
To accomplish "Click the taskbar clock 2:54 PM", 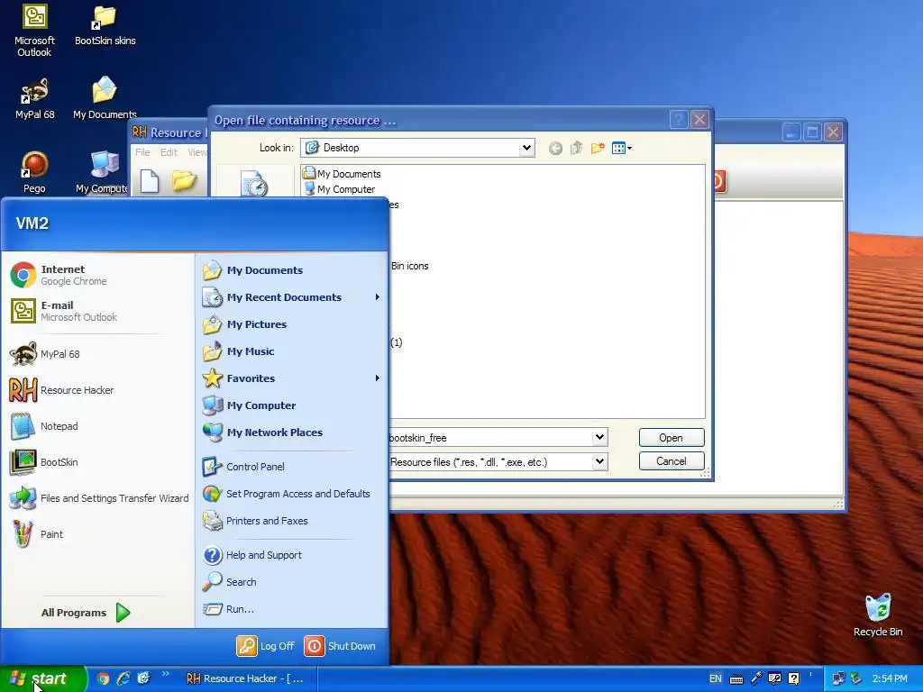I will (890, 678).
